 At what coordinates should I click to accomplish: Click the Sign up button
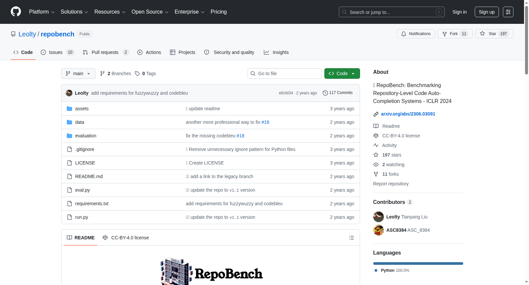click(x=487, y=12)
